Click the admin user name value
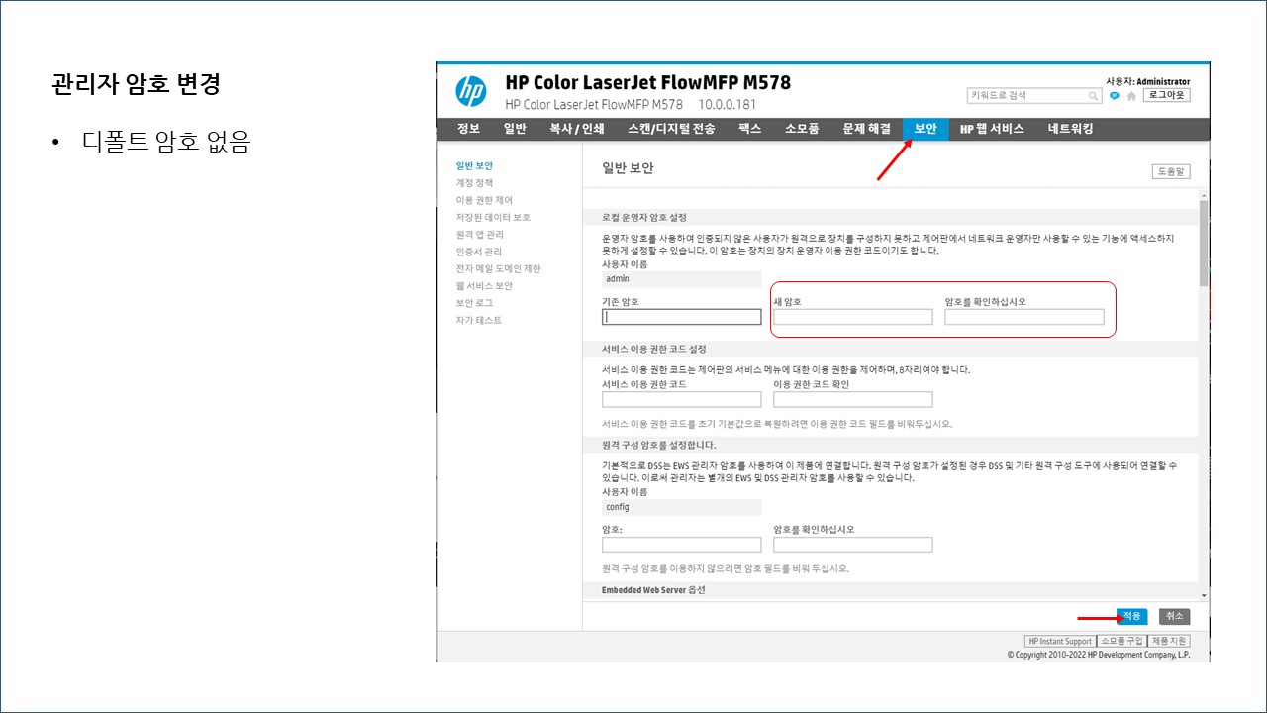The height and width of the screenshot is (713, 1267). coord(682,279)
